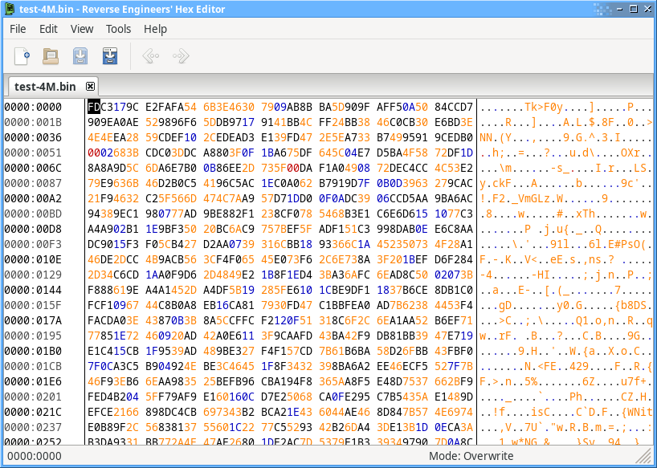Click offset label 0000:001B

point(33,122)
